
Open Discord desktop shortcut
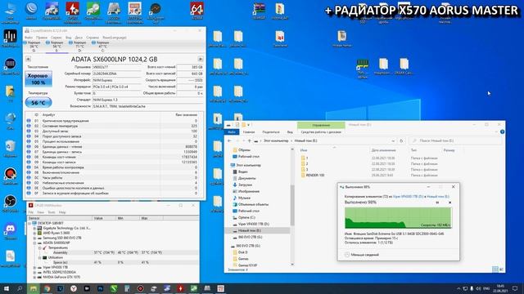(x=11, y=231)
